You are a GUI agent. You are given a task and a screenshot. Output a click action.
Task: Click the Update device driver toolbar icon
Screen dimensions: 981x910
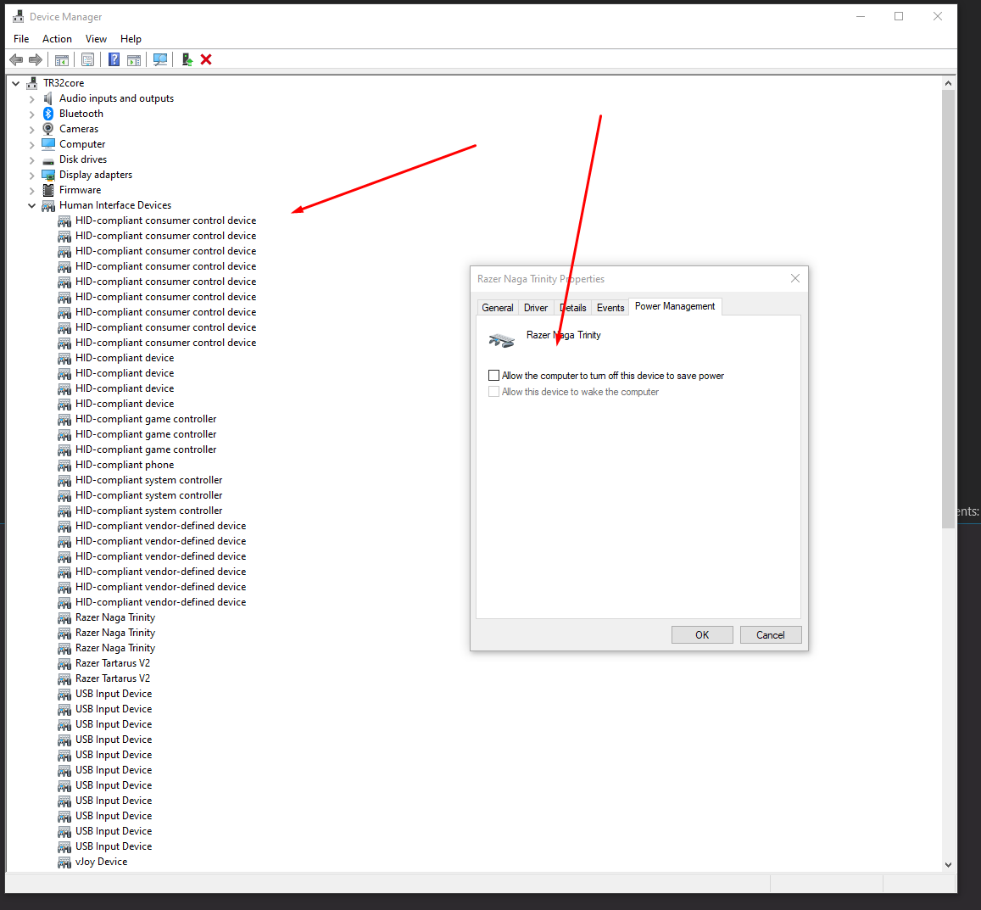[x=187, y=59]
